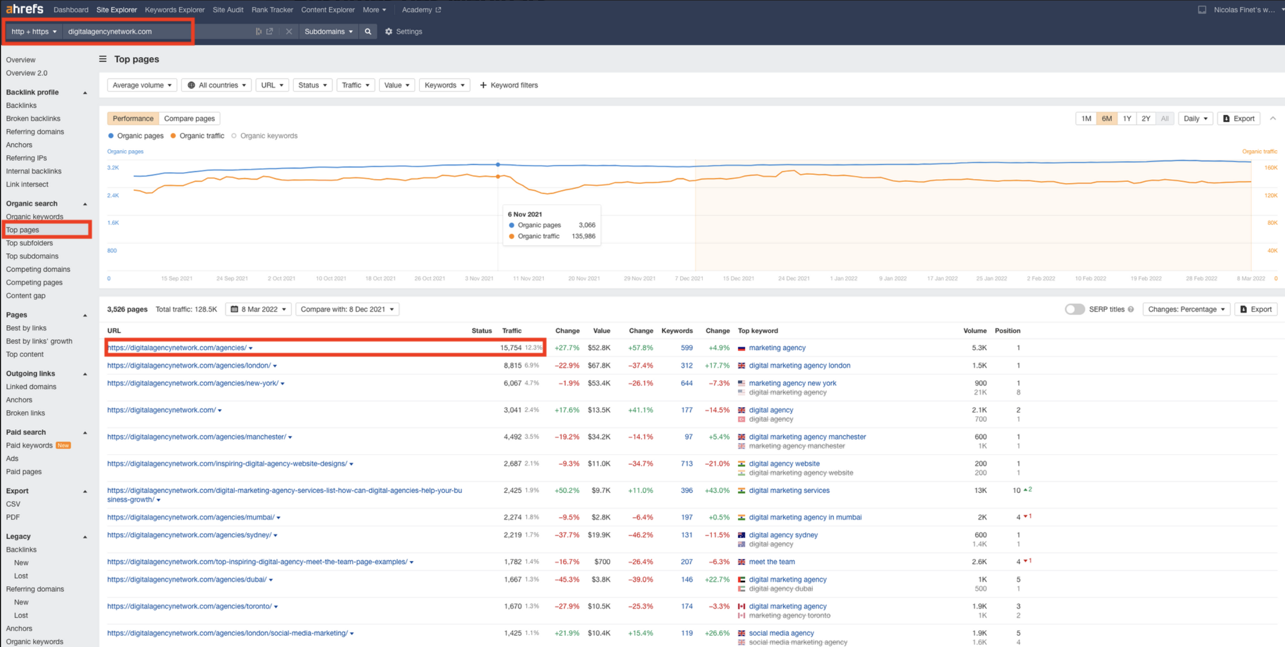Click the UK flag beside social media agency
Viewport: 1285px width, 647px height.
tap(741, 633)
